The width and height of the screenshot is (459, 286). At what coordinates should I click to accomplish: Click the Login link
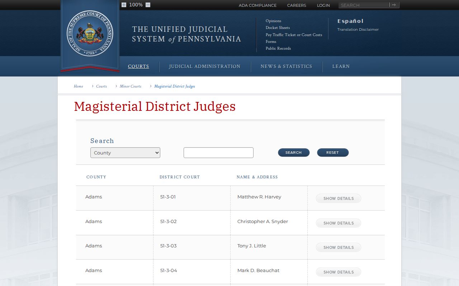[323, 5]
